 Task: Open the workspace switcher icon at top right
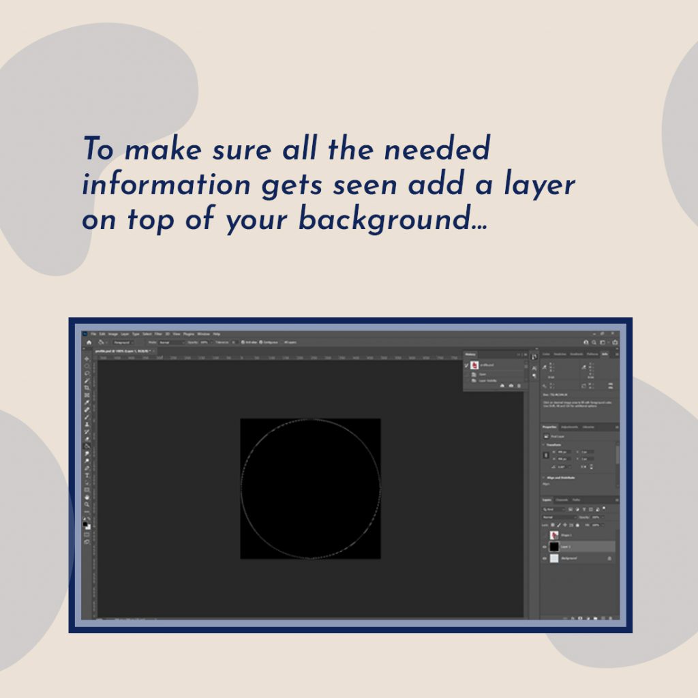(x=603, y=342)
